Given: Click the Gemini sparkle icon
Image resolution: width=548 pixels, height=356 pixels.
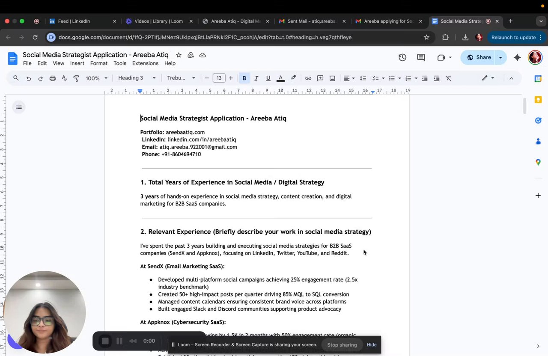Looking at the screenshot, I should tap(517, 57).
